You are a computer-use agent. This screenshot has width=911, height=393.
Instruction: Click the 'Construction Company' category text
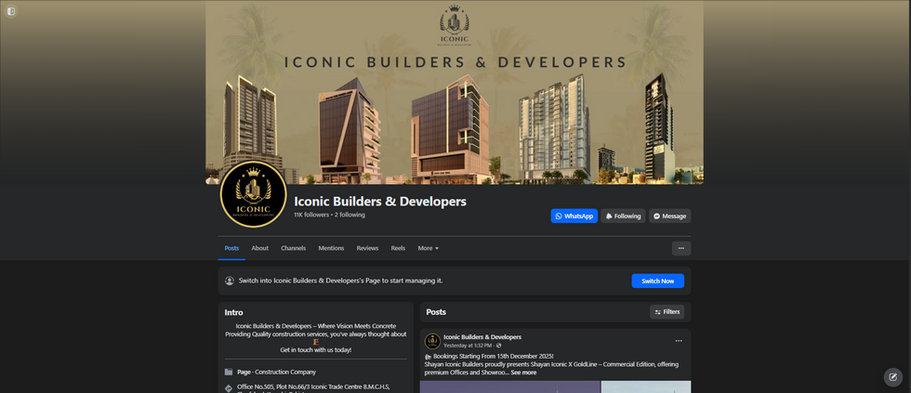click(x=285, y=373)
